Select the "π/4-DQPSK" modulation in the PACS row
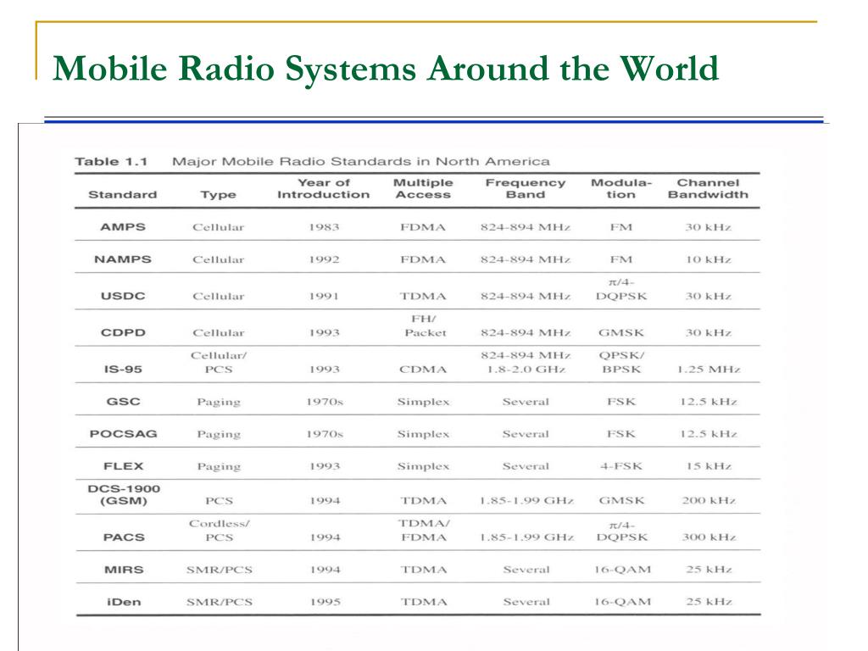This screenshot has height=651, width=868. tap(621, 531)
